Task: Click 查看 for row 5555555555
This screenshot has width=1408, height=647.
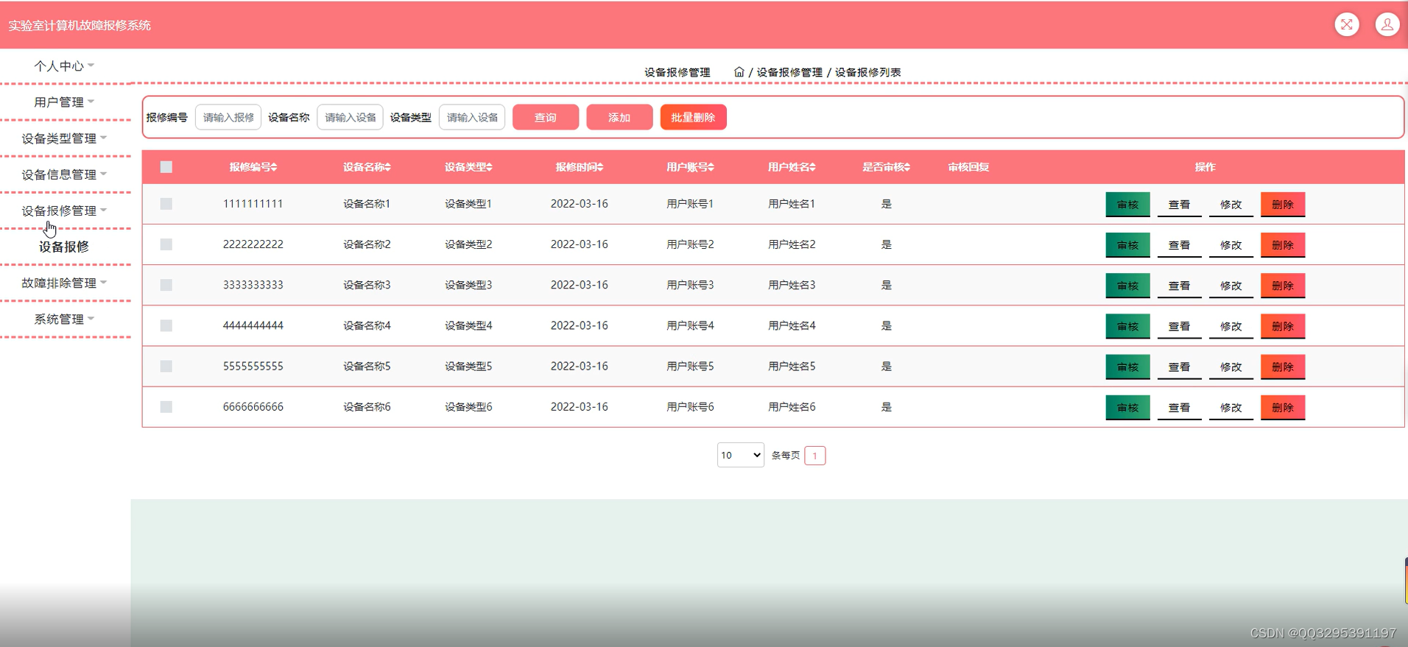Action: pos(1179,367)
